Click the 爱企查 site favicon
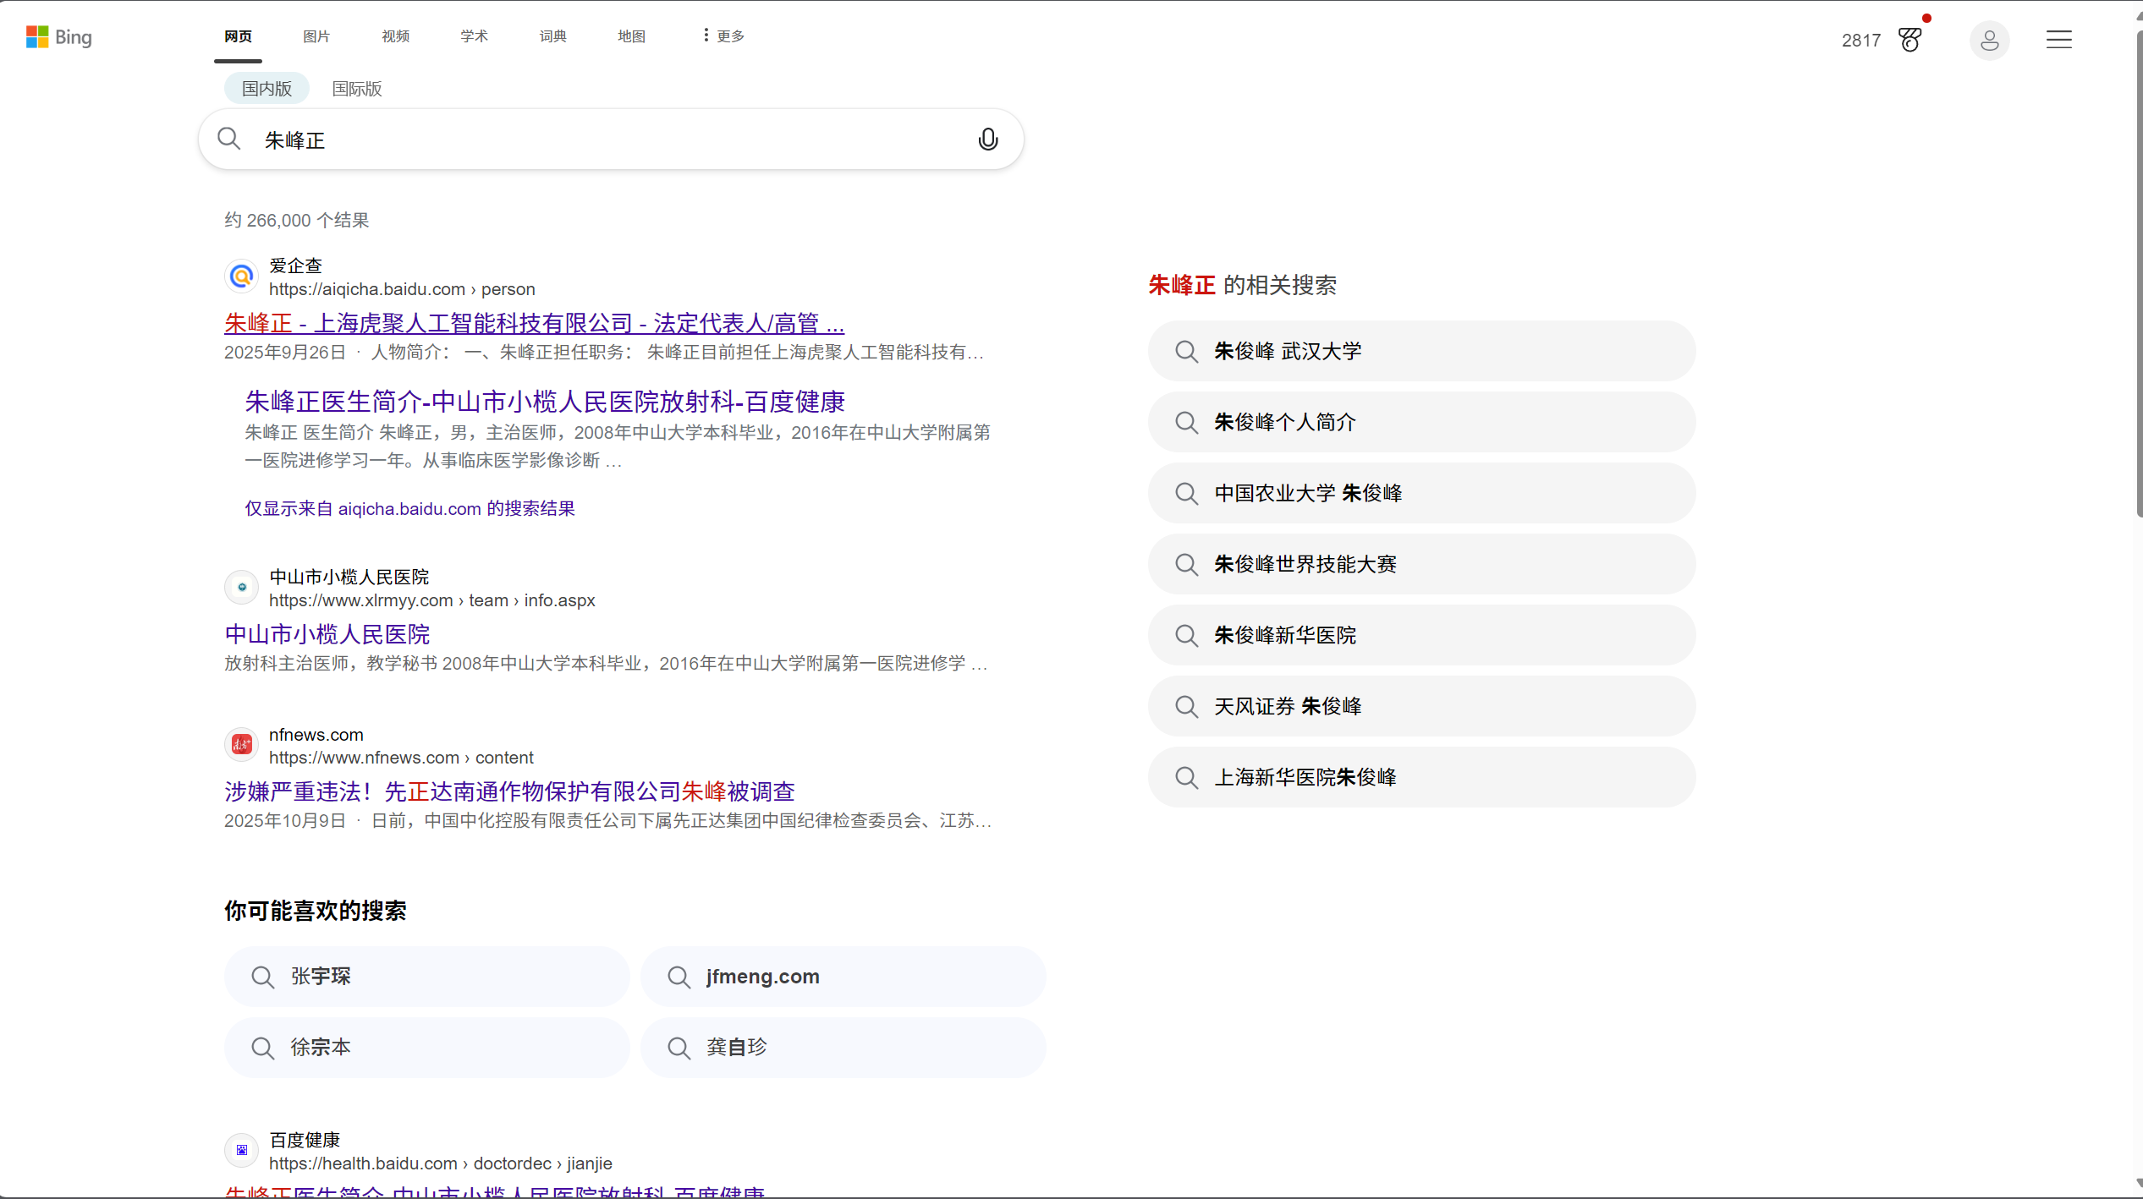Screen dimensions: 2143x1199 (x=241, y=276)
